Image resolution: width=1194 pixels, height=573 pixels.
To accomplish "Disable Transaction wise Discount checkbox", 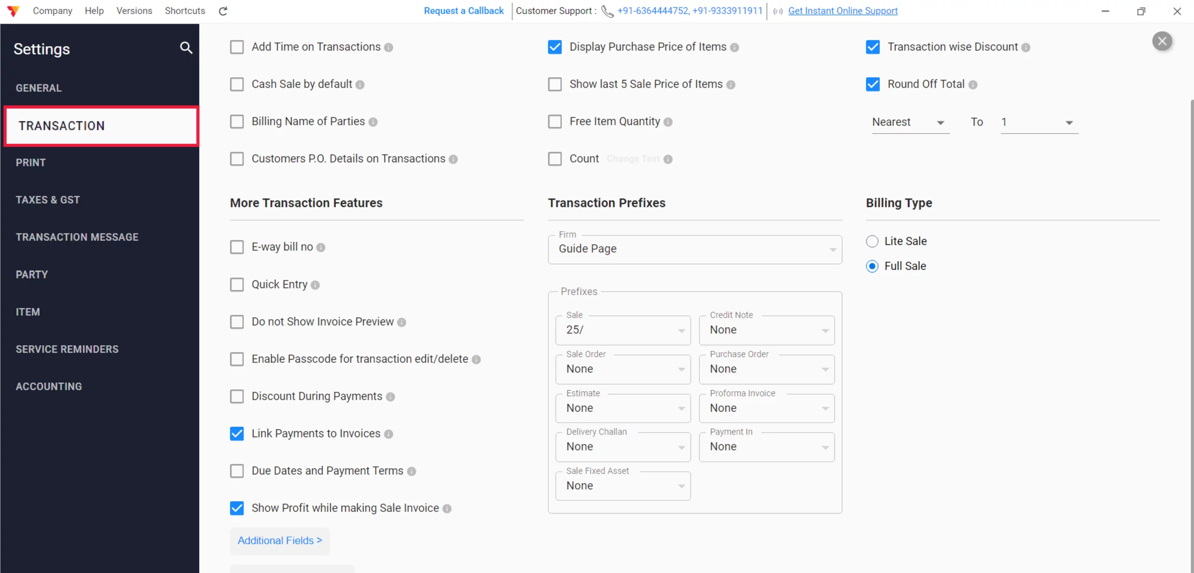I will pyautogui.click(x=873, y=47).
